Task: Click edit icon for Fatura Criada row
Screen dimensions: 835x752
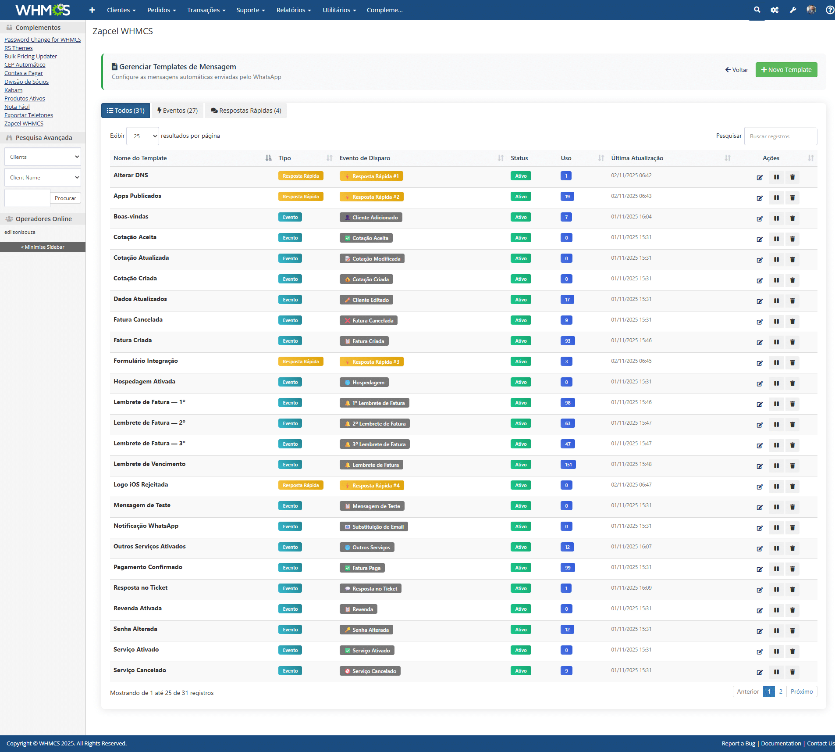Action: click(760, 342)
